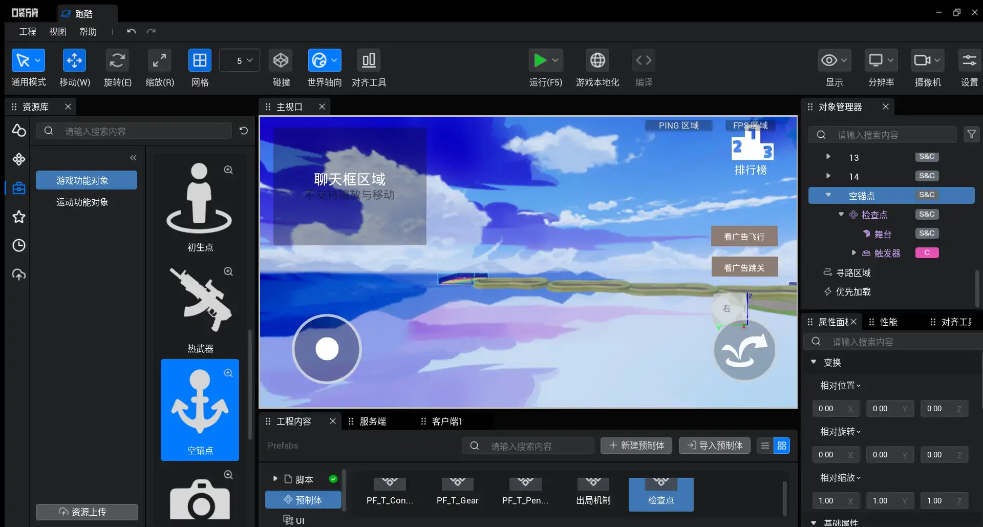Click the filter icon in object manager
983x527 pixels.
[971, 135]
